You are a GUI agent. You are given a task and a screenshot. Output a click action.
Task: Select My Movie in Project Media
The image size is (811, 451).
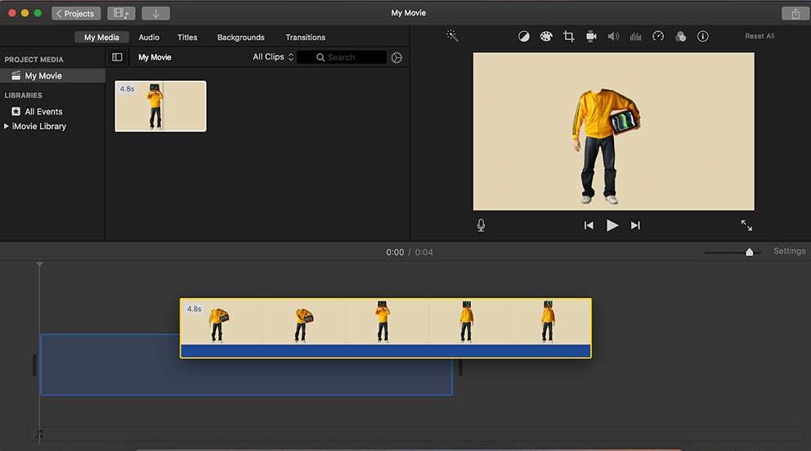(53, 75)
